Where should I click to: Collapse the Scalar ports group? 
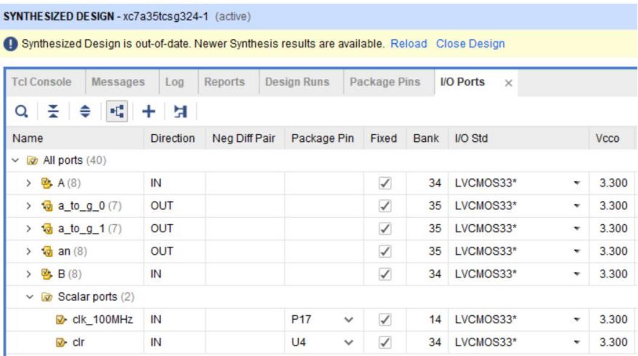coord(28,297)
